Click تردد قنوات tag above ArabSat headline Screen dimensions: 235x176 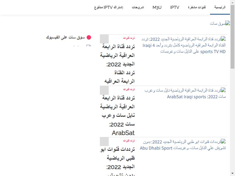[129, 89]
